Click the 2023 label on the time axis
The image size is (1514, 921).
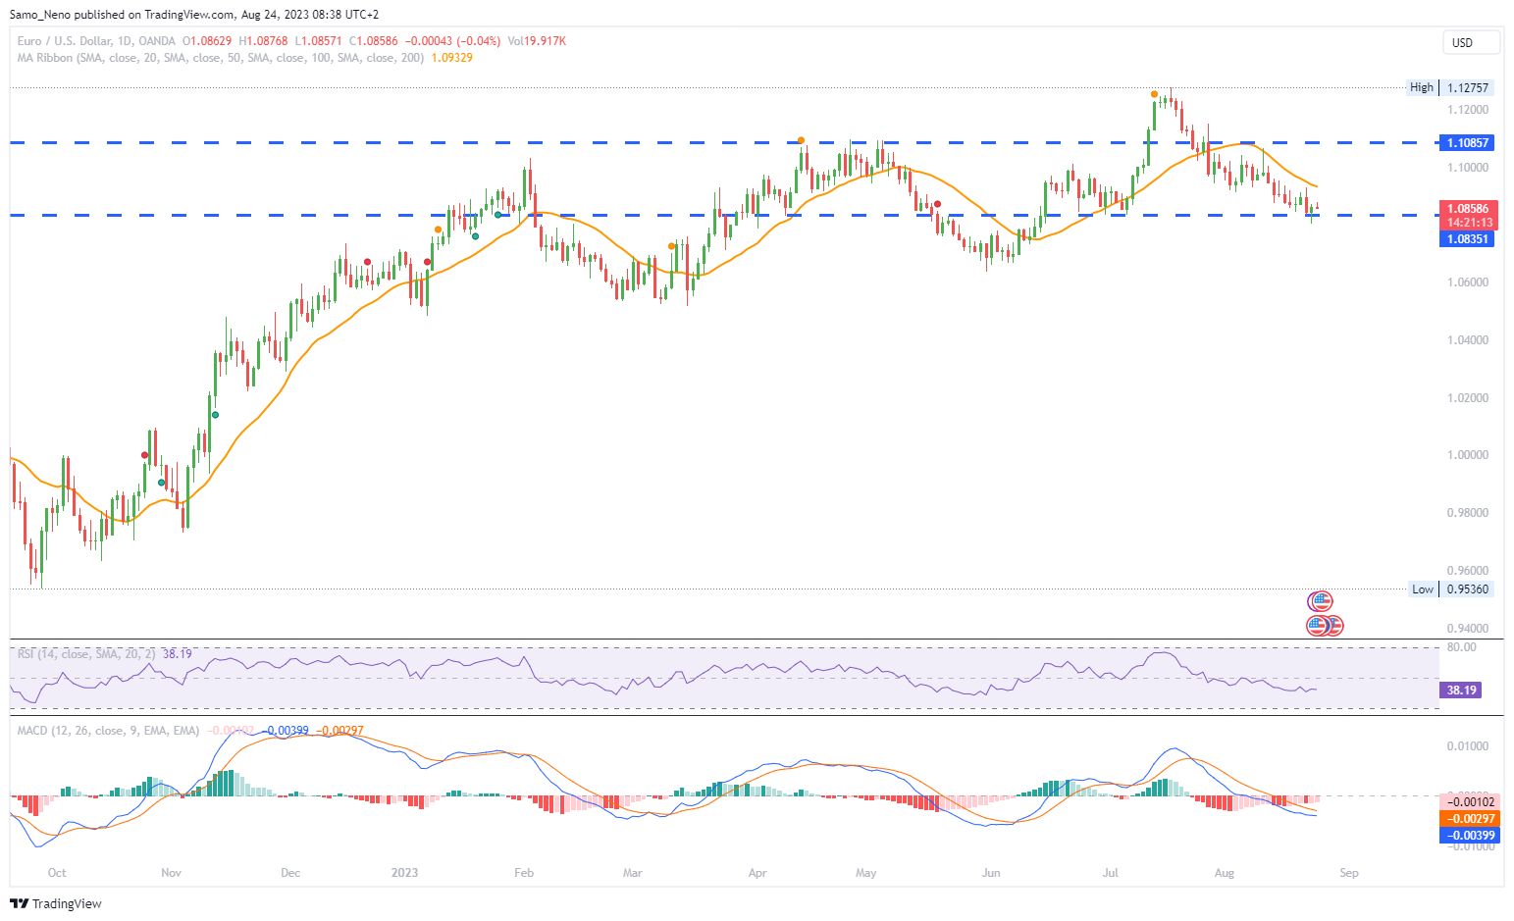(404, 873)
